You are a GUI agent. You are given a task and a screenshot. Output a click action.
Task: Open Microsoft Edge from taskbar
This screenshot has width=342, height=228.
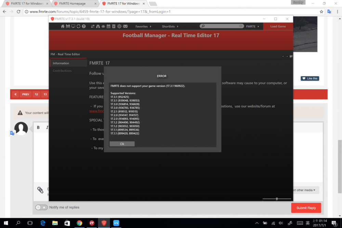pyautogui.click(x=43, y=223)
